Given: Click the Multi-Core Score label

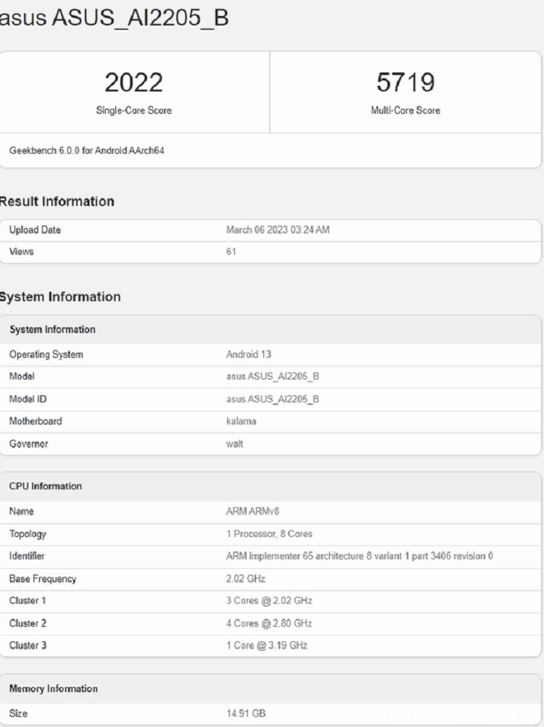Looking at the screenshot, I should [x=405, y=110].
